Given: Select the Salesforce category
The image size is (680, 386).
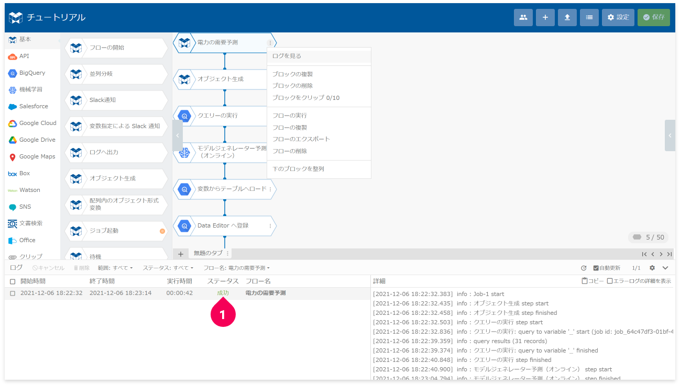Looking at the screenshot, I should pyautogui.click(x=32, y=106).
